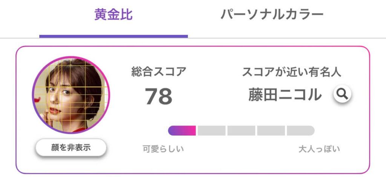Toggle face visibility with 顔を非表示
This screenshot has height=177, width=386.
pos(71,148)
